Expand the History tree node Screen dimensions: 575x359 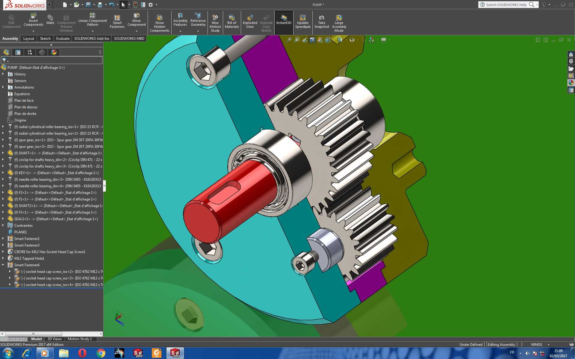(3, 74)
